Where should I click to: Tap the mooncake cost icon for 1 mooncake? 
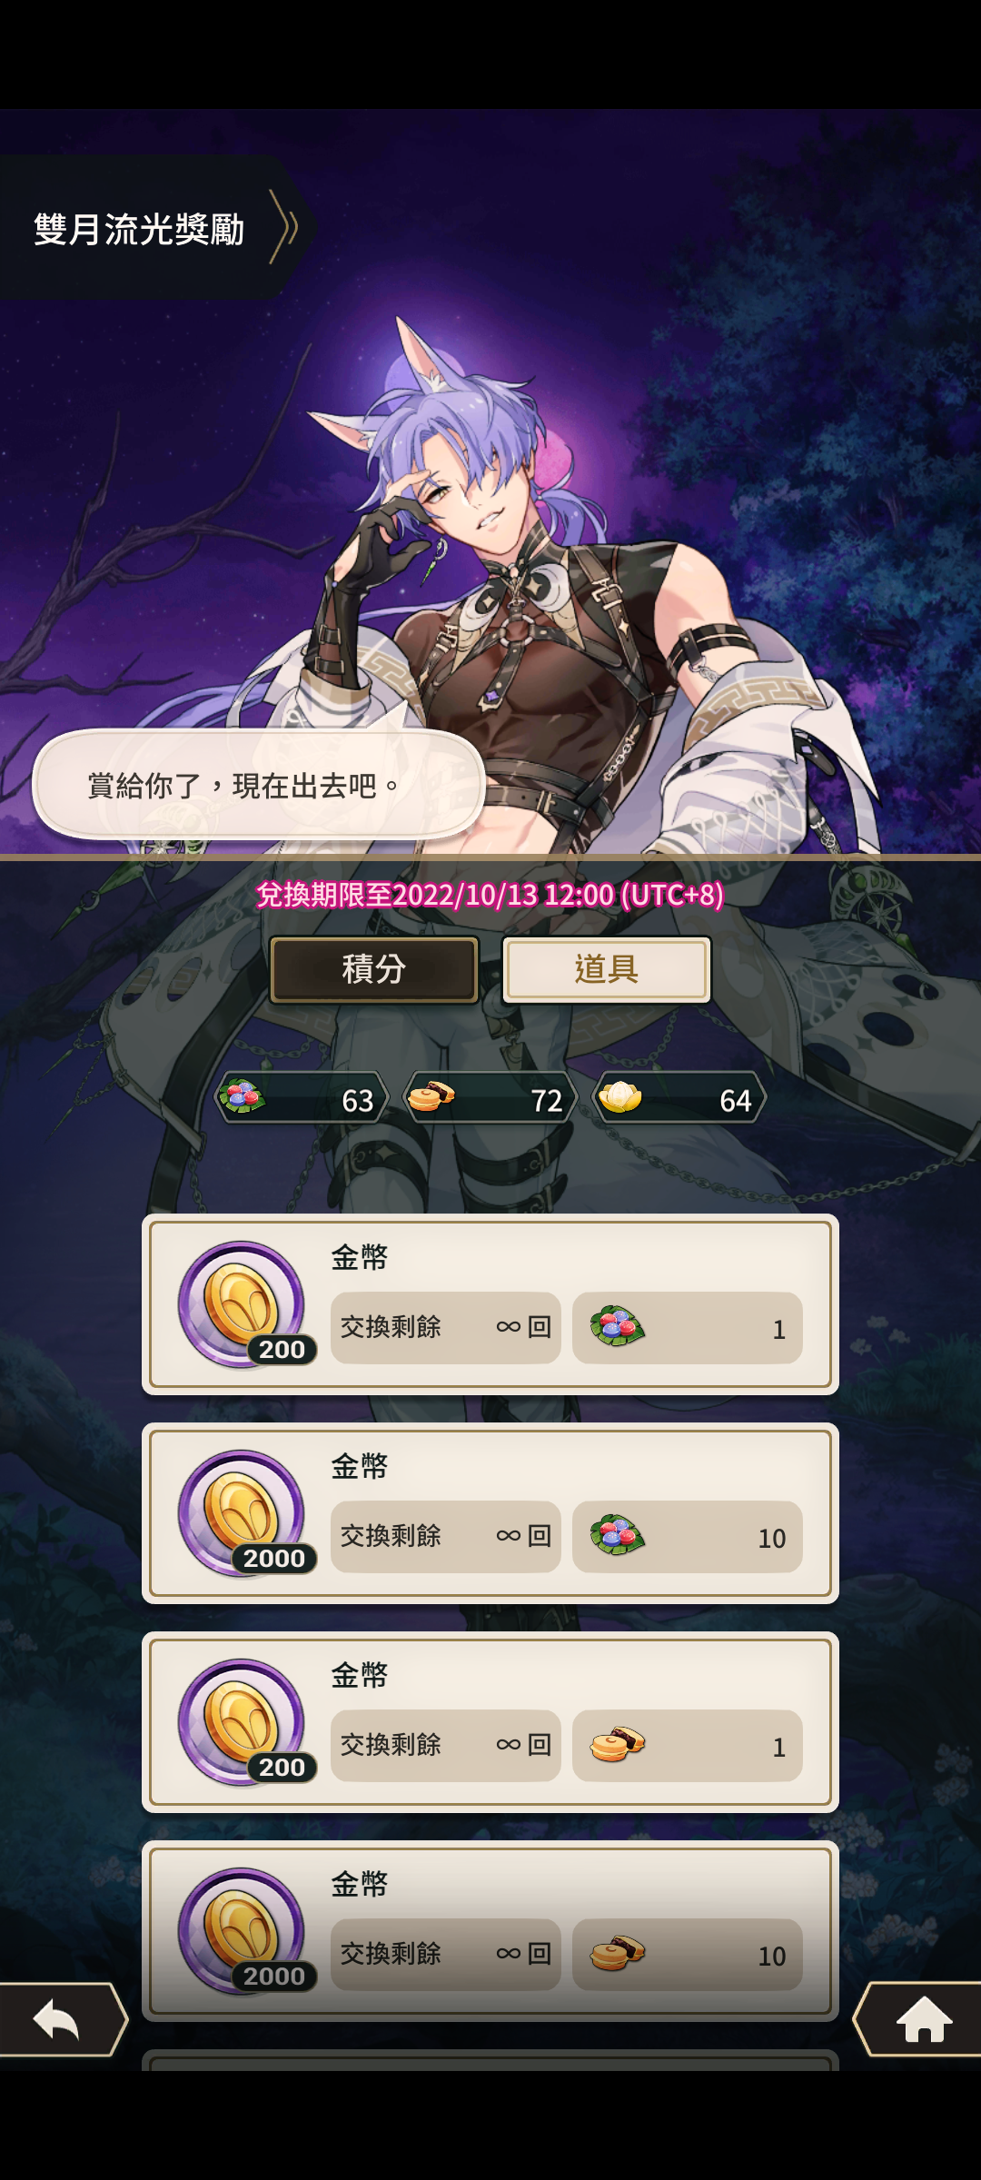[x=618, y=1744]
